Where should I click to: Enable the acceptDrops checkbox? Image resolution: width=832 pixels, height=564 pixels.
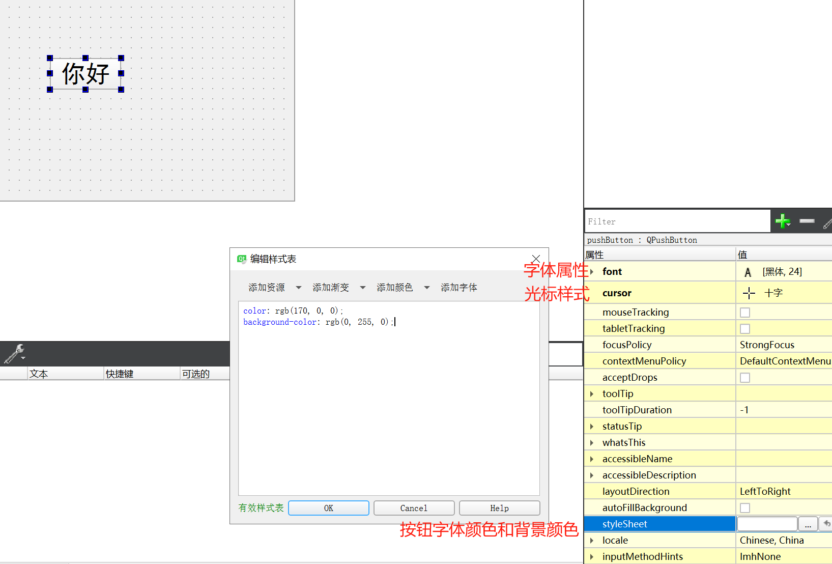pos(745,378)
